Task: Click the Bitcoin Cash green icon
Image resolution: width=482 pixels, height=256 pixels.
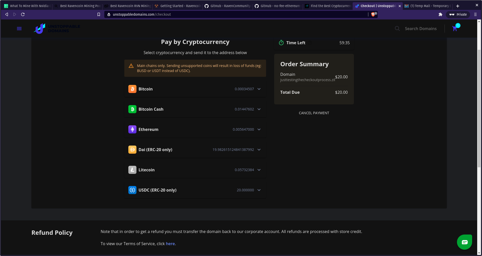Action: [132, 109]
